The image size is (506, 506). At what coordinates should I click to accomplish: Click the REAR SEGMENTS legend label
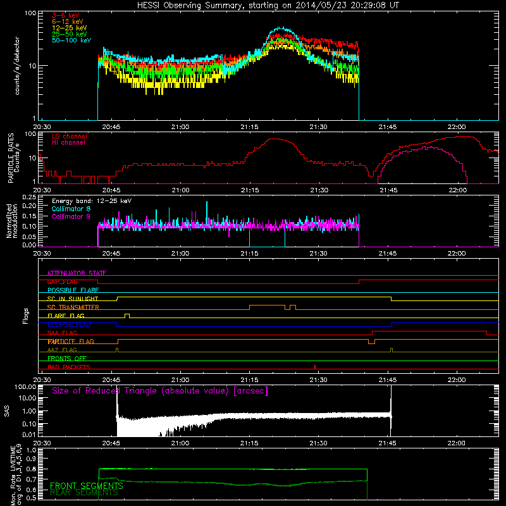84,493
